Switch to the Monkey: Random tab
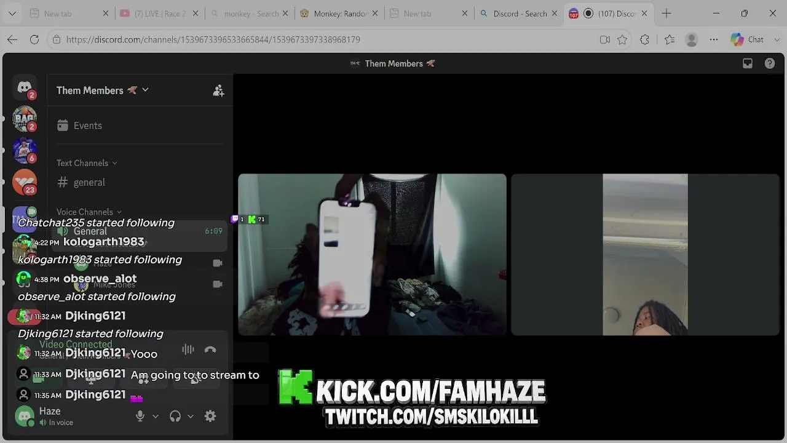The width and height of the screenshot is (787, 443). (338, 14)
